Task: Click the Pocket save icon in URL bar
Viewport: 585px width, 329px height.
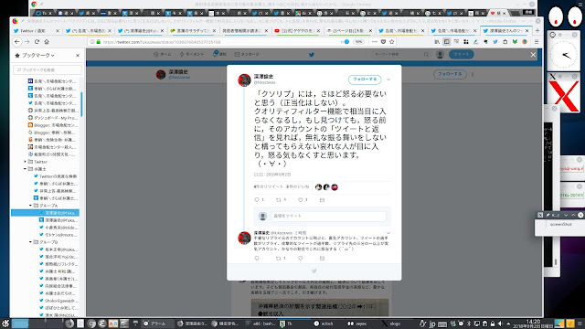Action: click(383, 42)
